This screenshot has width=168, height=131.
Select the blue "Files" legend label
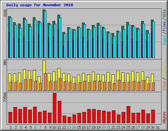coord(164,26)
